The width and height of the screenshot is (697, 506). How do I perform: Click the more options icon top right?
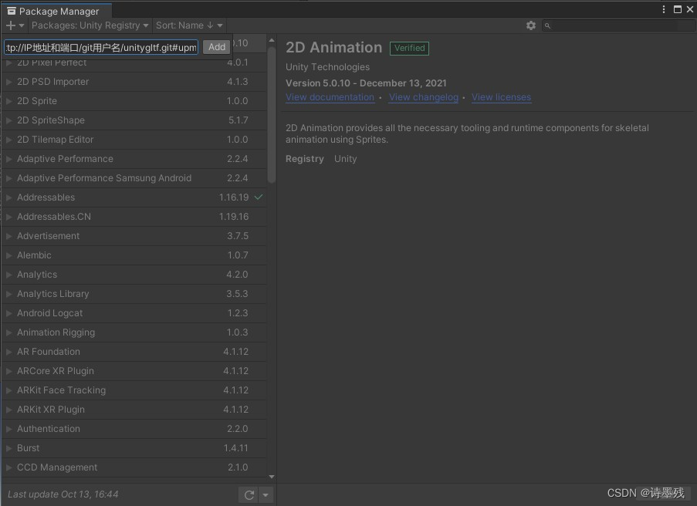coord(663,8)
